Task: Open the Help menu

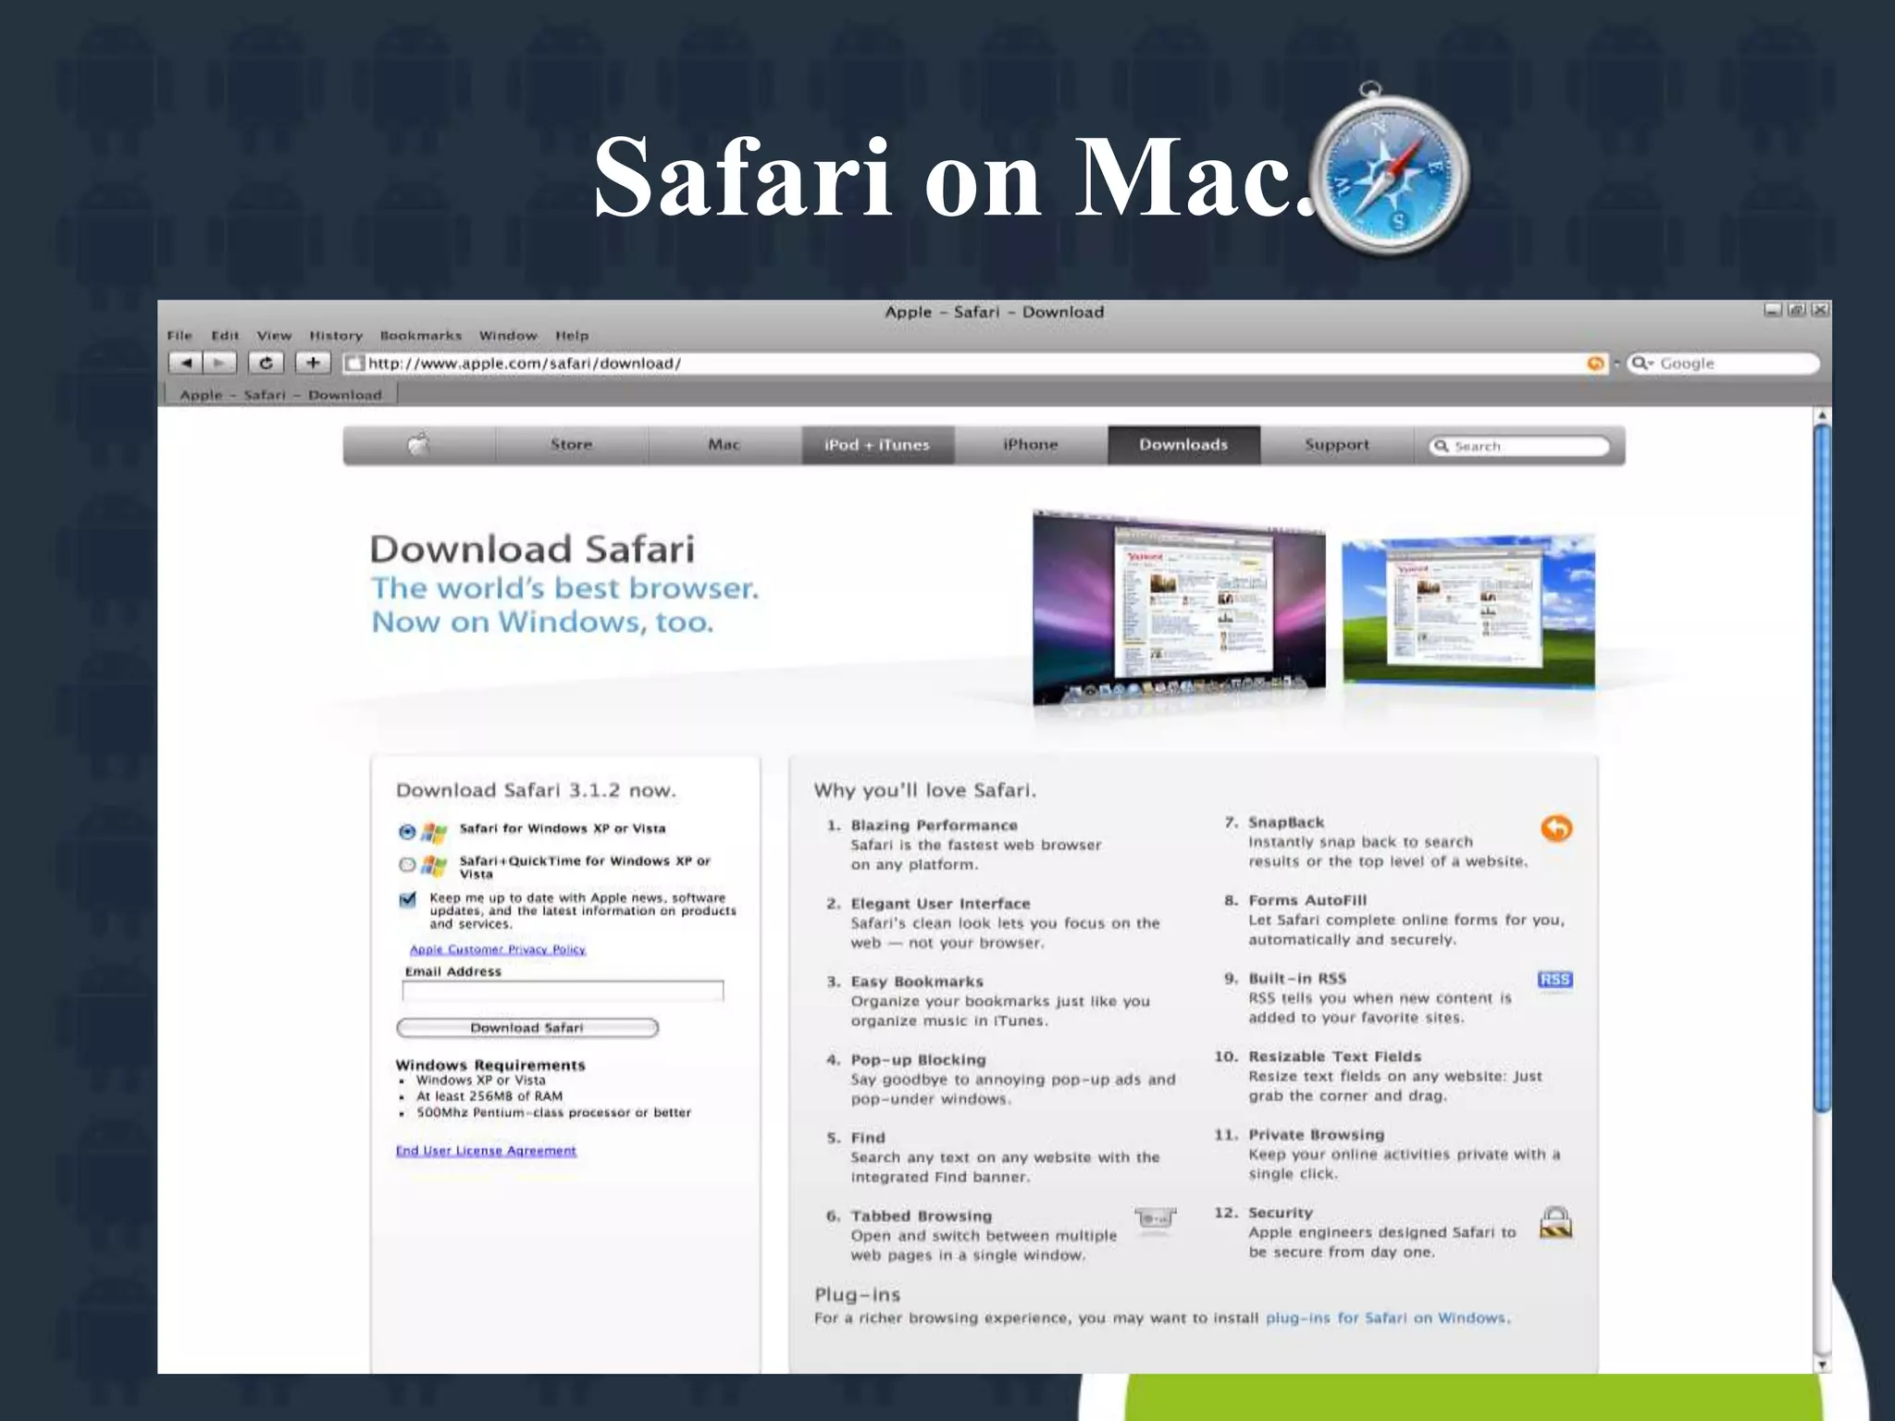Action: point(572,336)
